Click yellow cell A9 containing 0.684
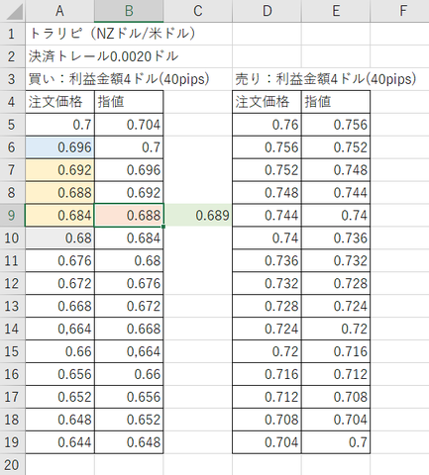Image resolution: width=429 pixels, height=475 pixels. click(x=59, y=215)
